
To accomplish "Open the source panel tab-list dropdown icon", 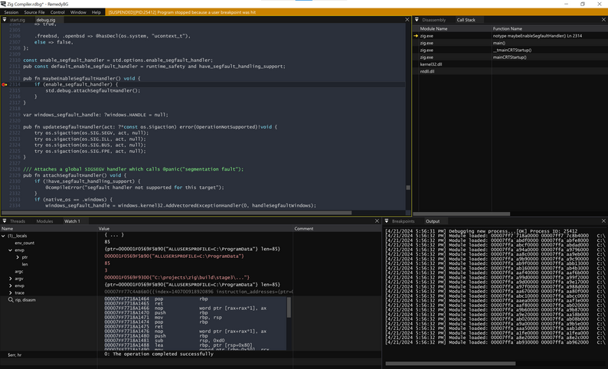I will point(5,20).
